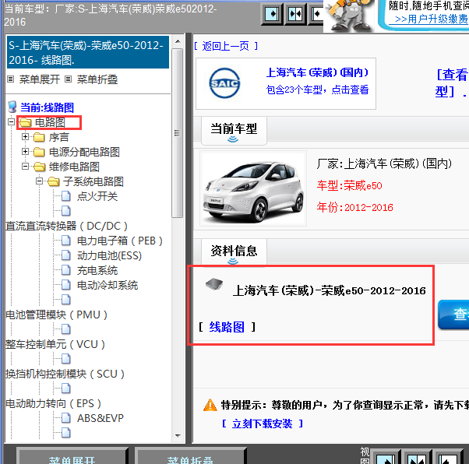Screen dimensions: 469x464
Task: Click the warning triangle icon by 特别提示
Action: (x=210, y=405)
